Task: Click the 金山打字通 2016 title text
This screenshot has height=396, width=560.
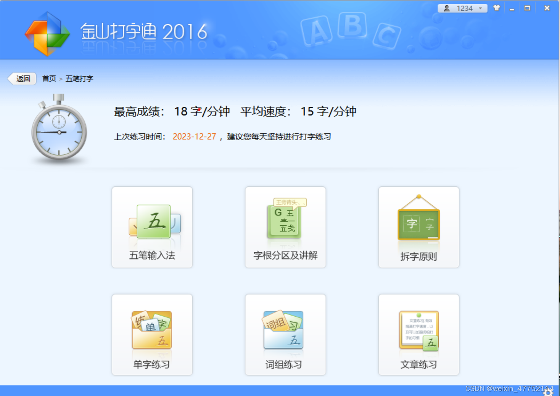Action: click(x=144, y=32)
